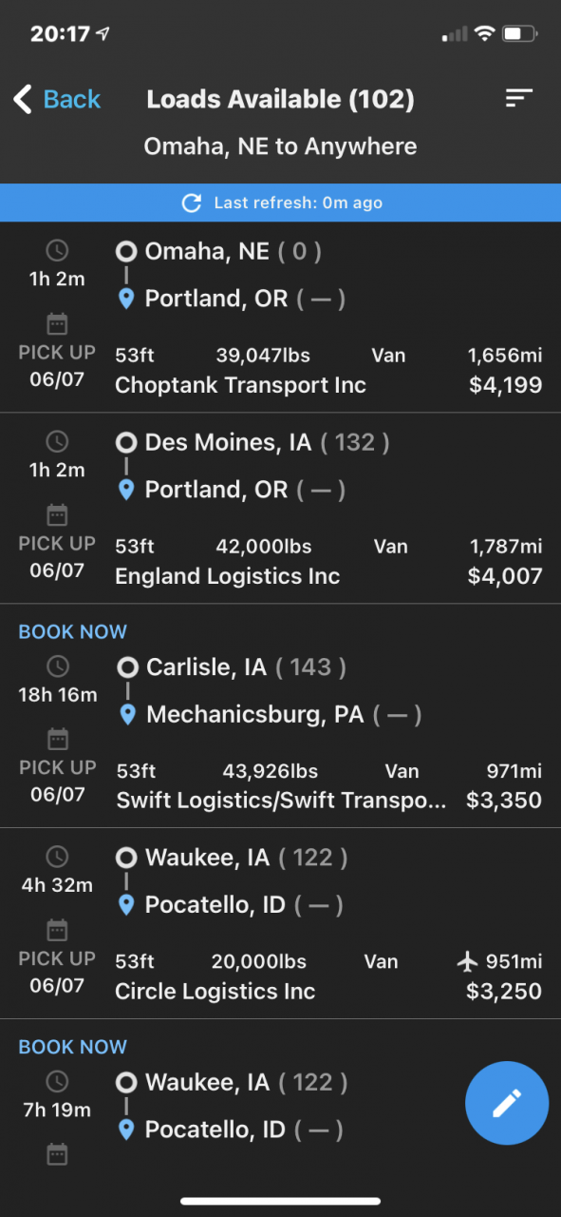
Task: Tap Mechanicsburg, PA location pin icon
Action: (127, 714)
